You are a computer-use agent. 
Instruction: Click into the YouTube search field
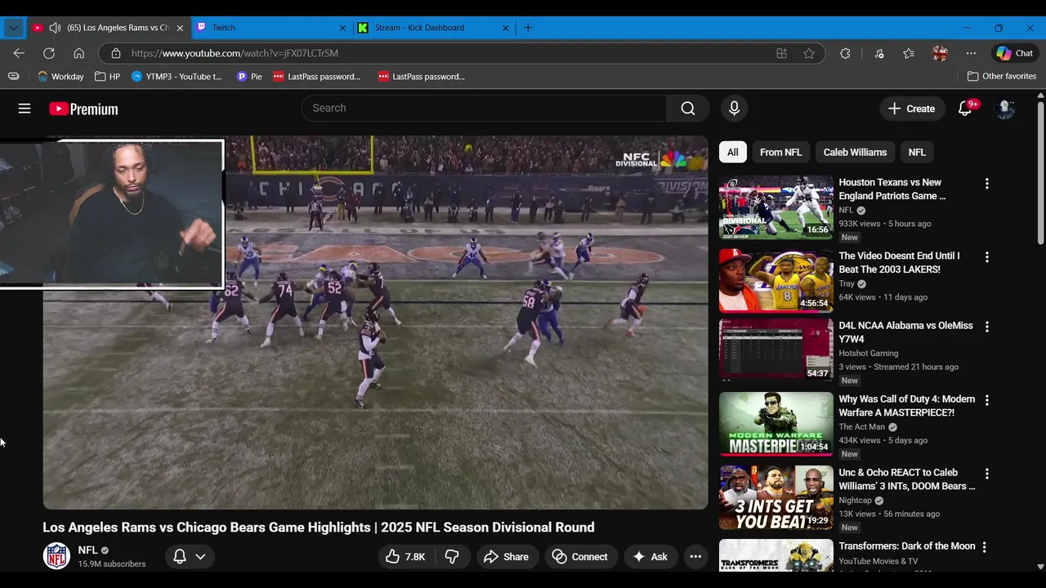[x=485, y=109]
